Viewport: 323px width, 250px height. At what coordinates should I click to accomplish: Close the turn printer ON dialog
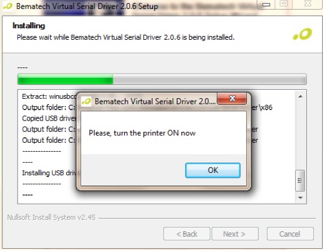click(x=232, y=98)
